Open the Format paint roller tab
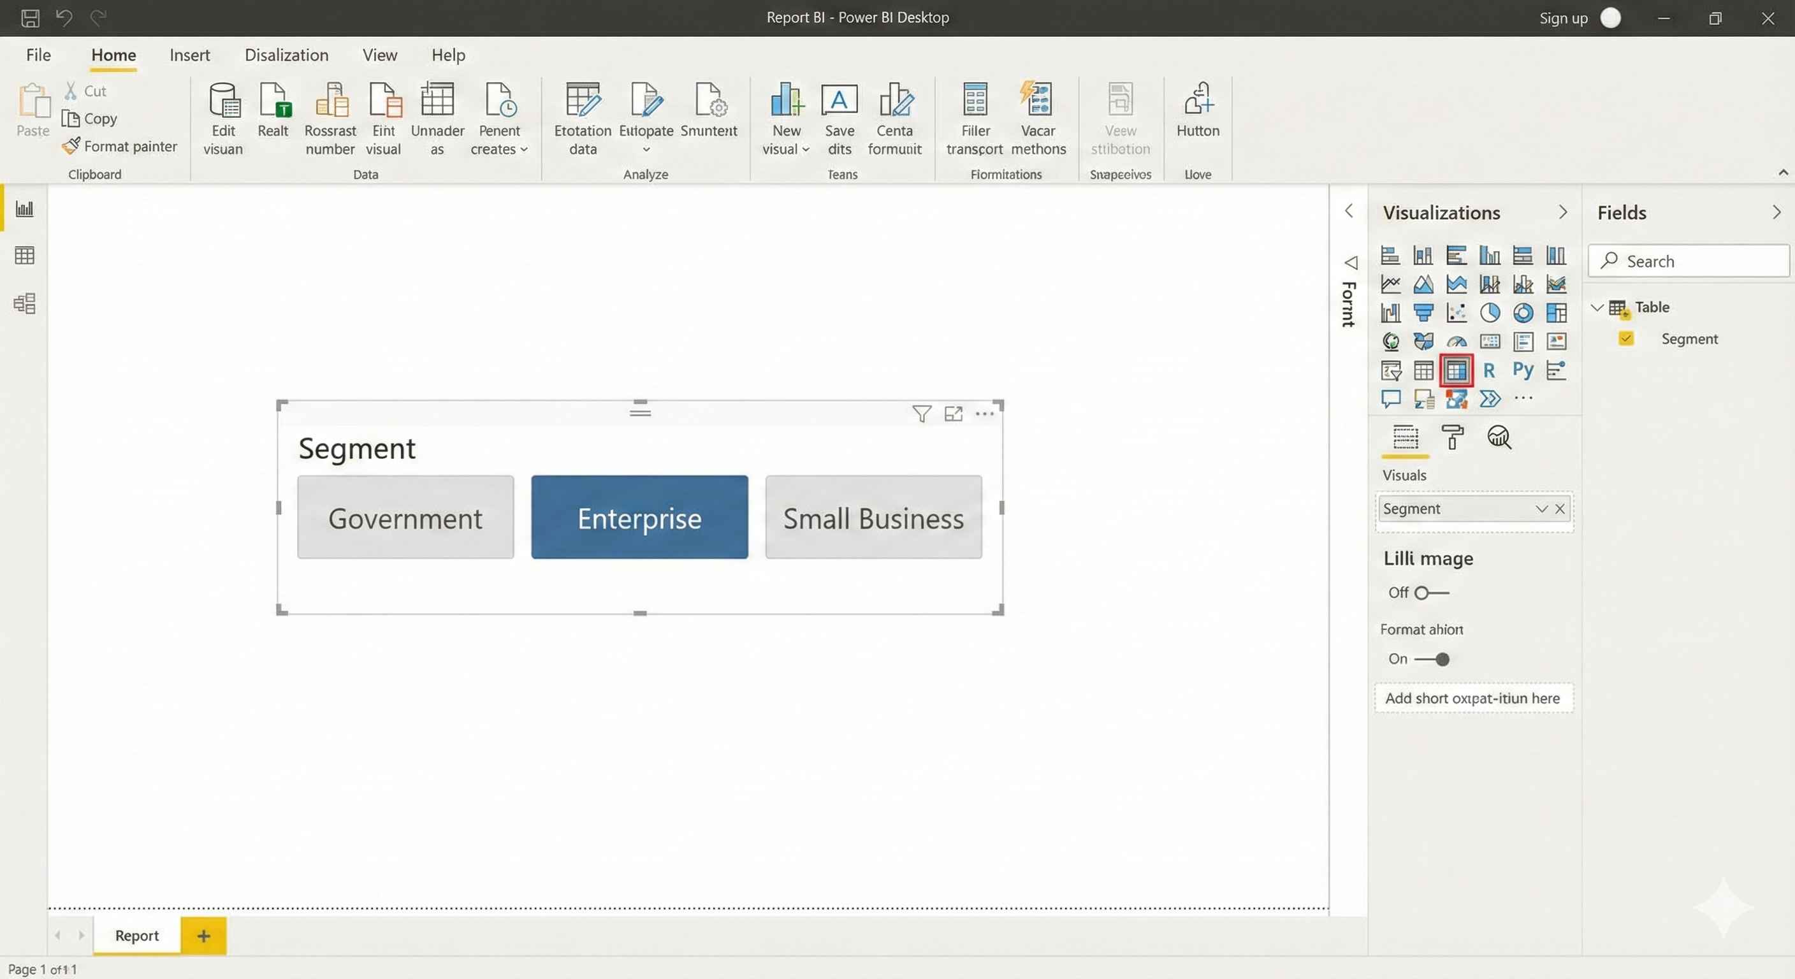This screenshot has height=979, width=1795. [1452, 437]
